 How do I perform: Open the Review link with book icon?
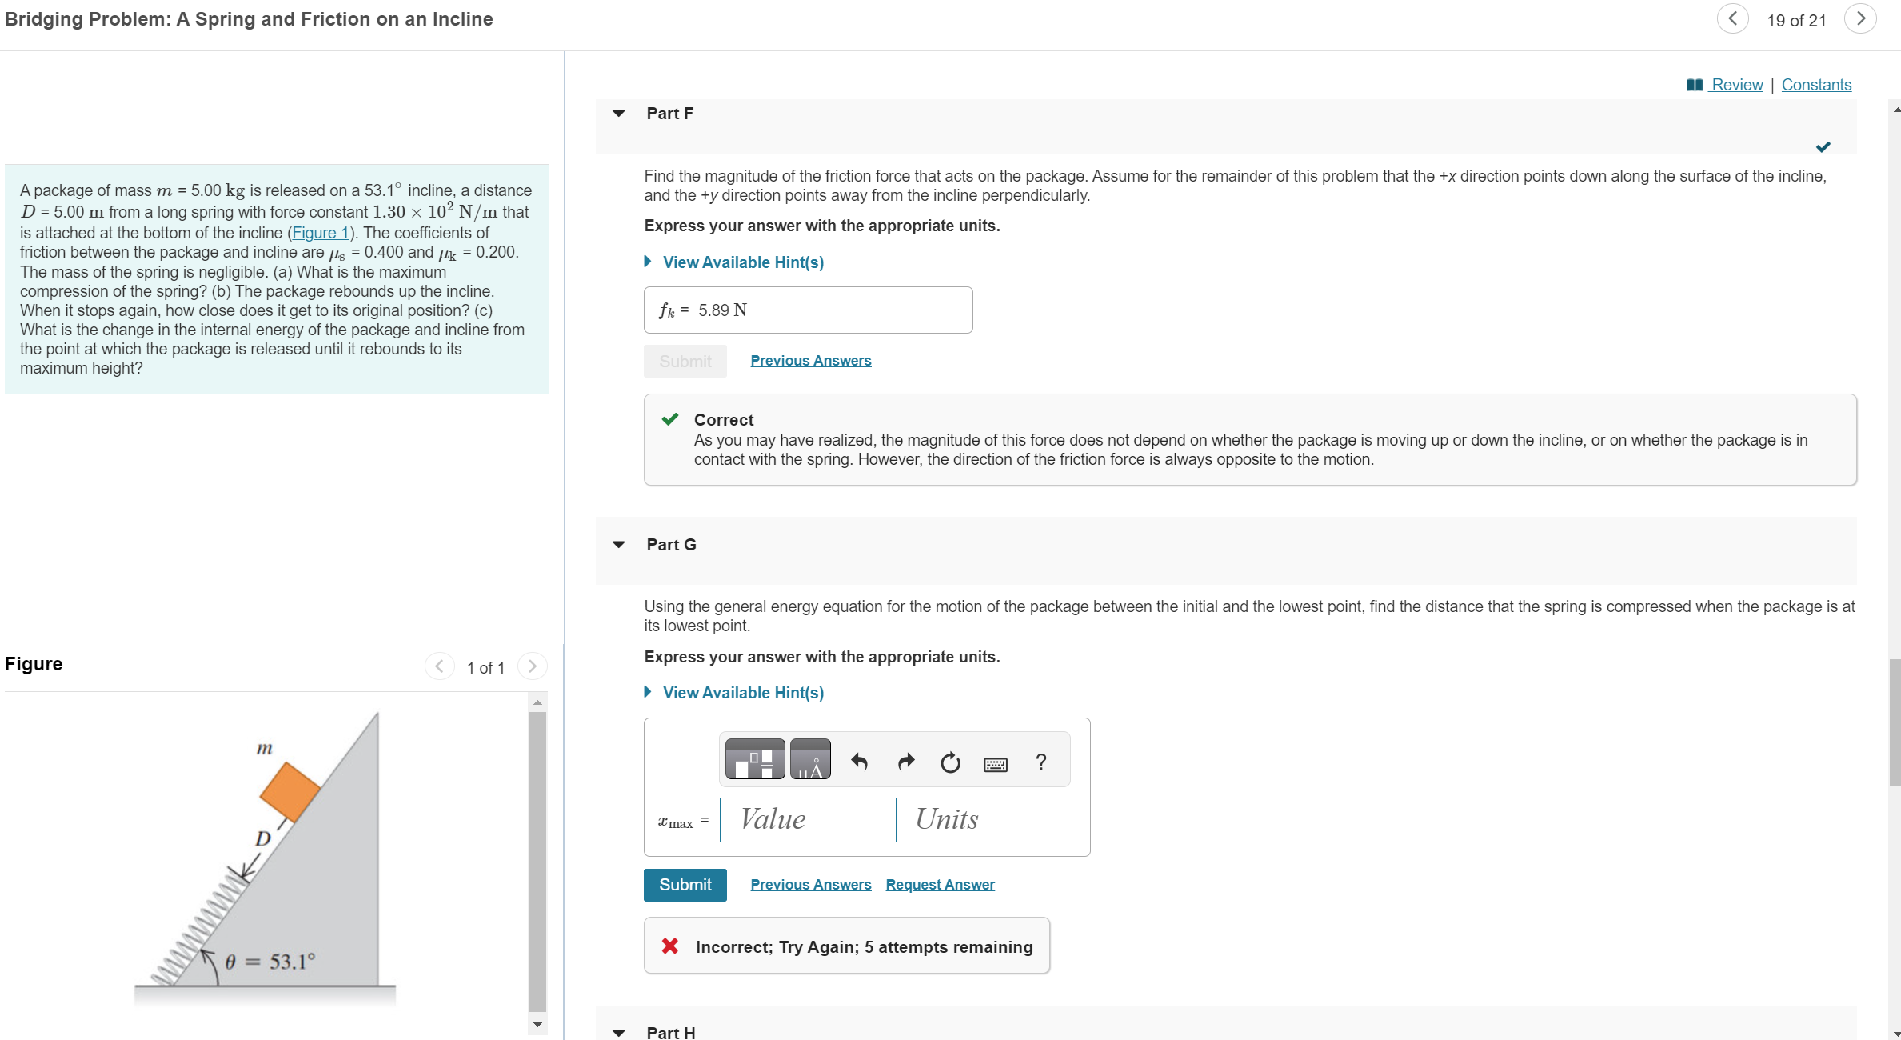click(x=1725, y=85)
